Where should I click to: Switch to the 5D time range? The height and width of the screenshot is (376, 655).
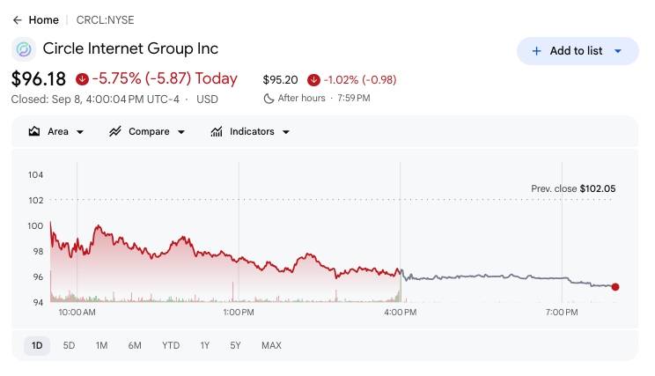pos(69,345)
